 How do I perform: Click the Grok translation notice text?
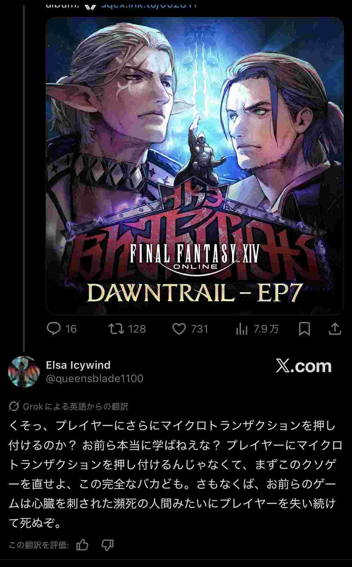tap(76, 406)
